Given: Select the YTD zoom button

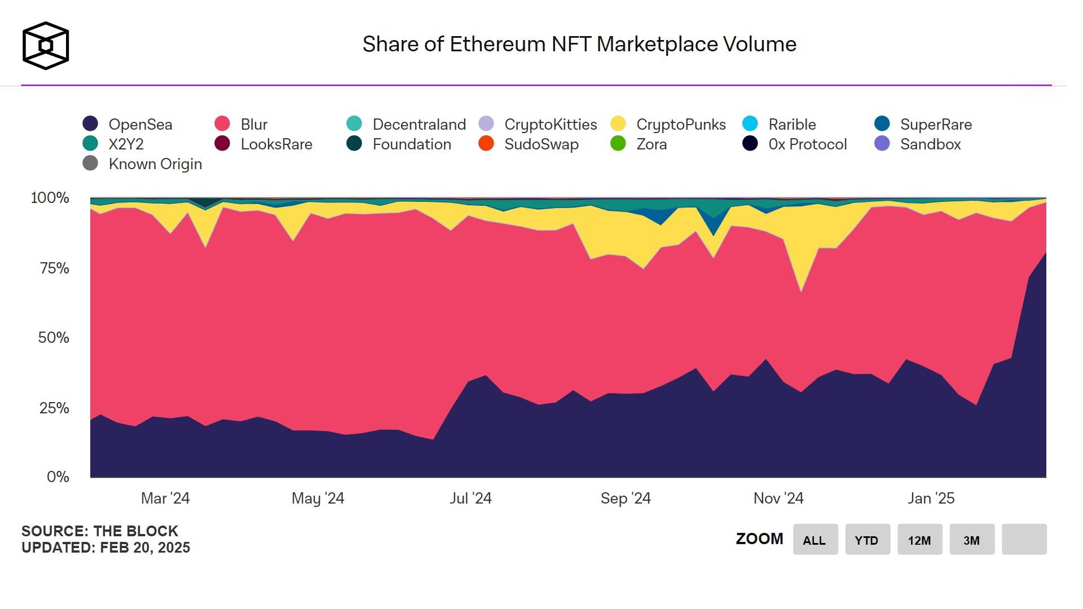Looking at the screenshot, I should 867,540.
